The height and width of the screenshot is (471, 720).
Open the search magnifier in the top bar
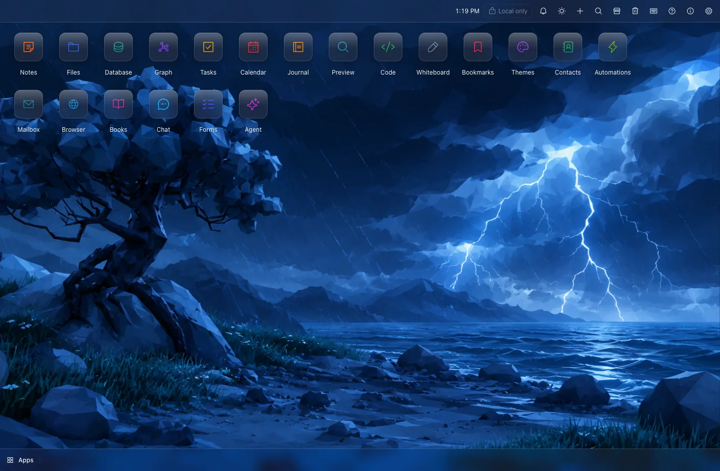(598, 11)
